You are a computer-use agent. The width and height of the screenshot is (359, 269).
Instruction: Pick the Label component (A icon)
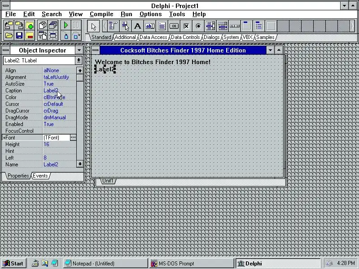[138, 26]
